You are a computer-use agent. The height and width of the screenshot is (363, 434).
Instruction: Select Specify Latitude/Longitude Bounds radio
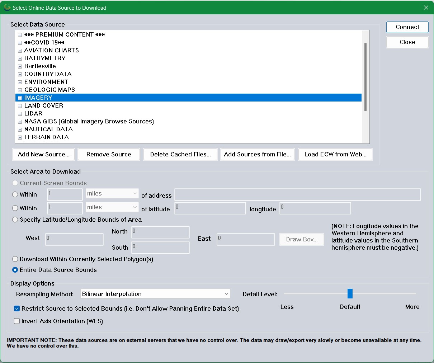(x=15, y=220)
